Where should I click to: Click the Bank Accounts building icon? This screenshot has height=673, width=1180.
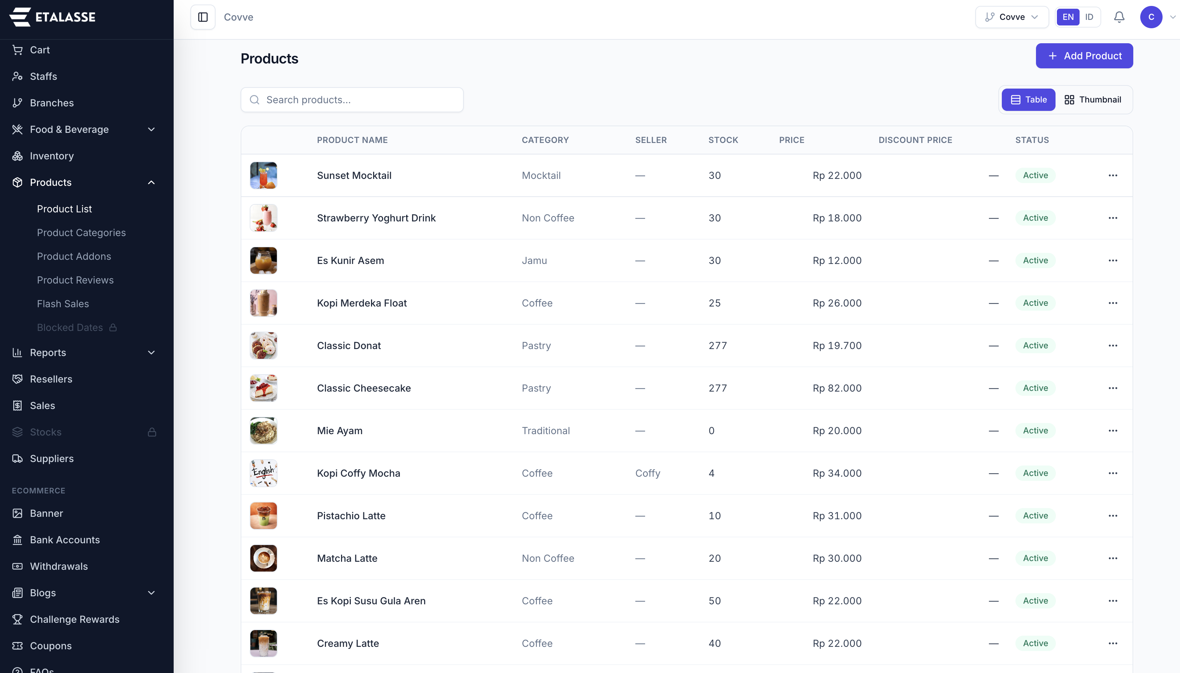click(x=17, y=539)
